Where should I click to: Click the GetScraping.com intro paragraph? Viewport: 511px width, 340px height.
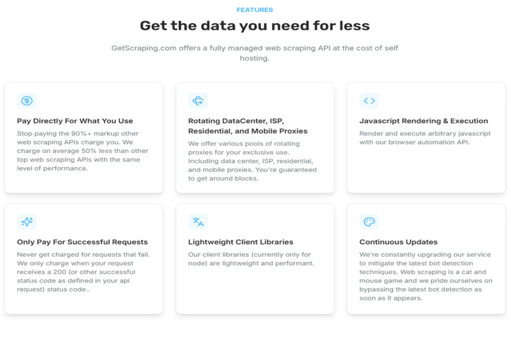click(255, 53)
